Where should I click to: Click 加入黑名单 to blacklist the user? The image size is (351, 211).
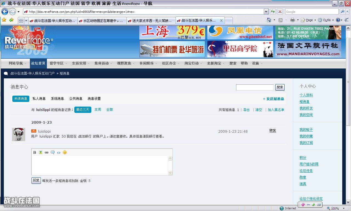(x=276, y=110)
